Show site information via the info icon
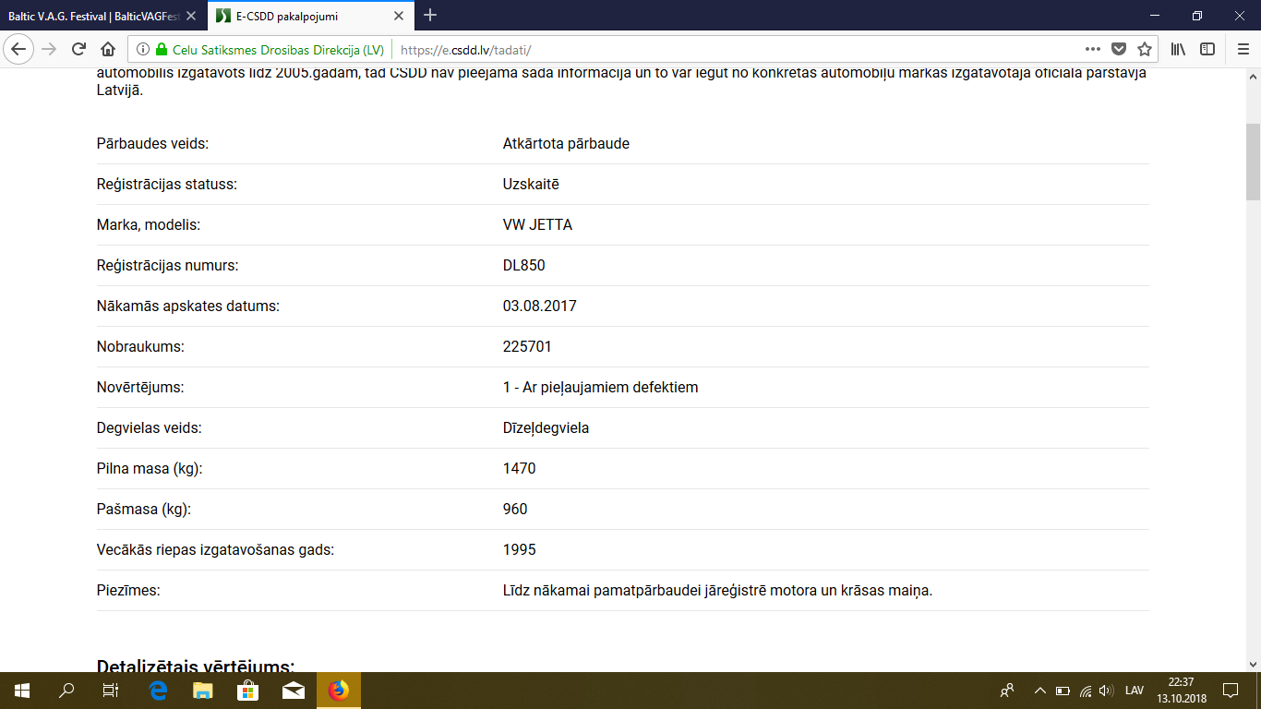The image size is (1261, 709). click(143, 50)
